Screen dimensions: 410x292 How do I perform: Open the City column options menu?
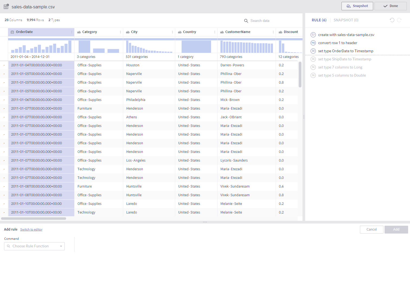point(173,32)
